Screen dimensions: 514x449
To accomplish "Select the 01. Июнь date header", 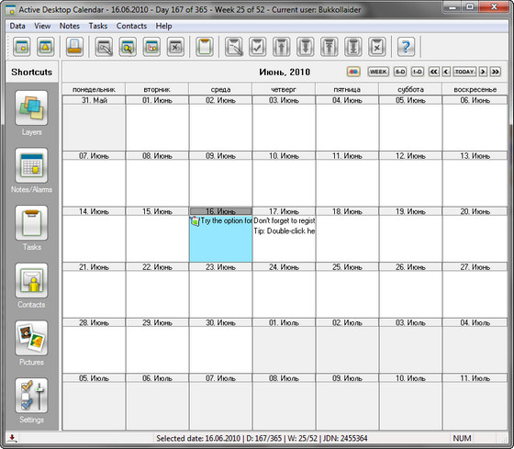I will [x=157, y=100].
